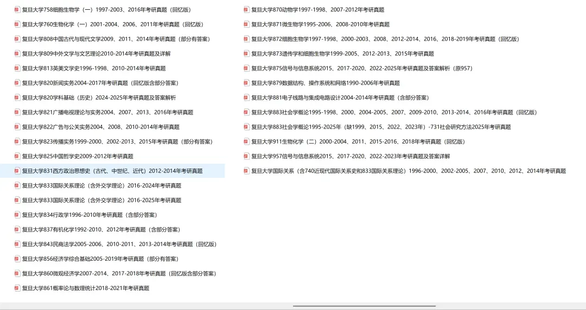Image resolution: width=586 pixels, height=310 pixels.
Task: Click PDF icon of 复旦大学911生物化学（二）
Action: click(x=246, y=141)
